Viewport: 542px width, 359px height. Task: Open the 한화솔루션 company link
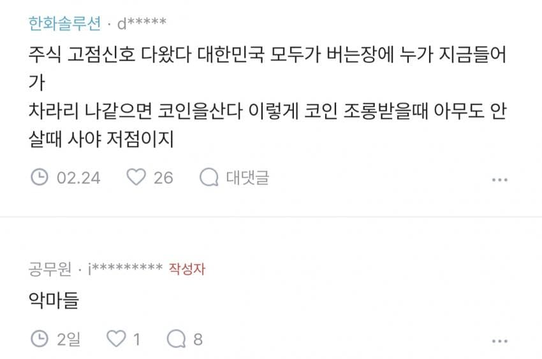[65, 24]
